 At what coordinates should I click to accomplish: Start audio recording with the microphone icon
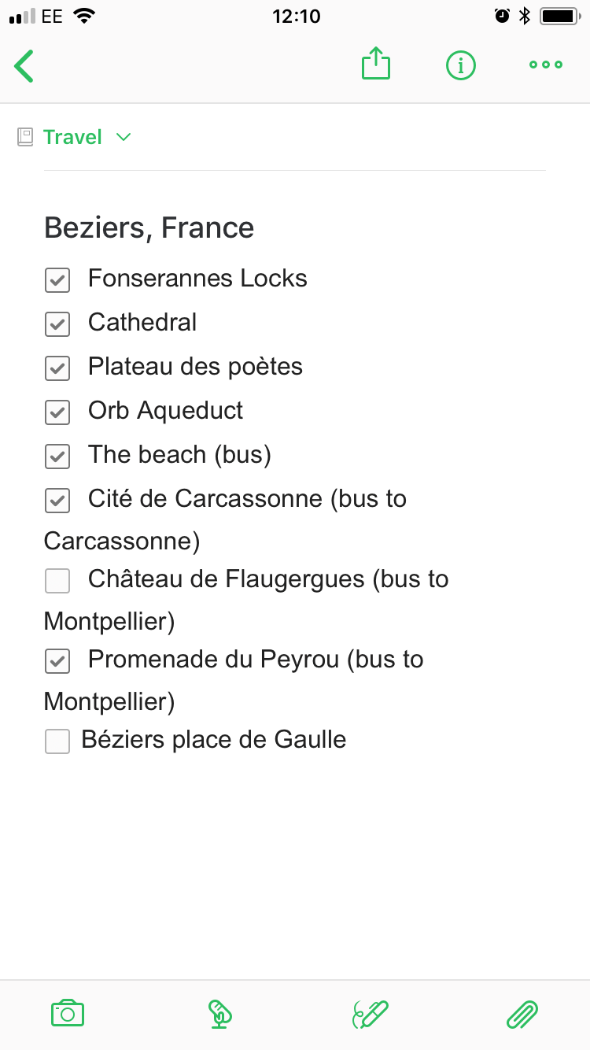(x=219, y=1014)
